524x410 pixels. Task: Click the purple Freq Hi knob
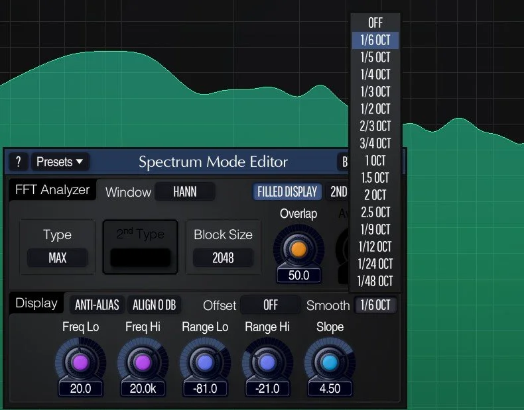point(143,362)
